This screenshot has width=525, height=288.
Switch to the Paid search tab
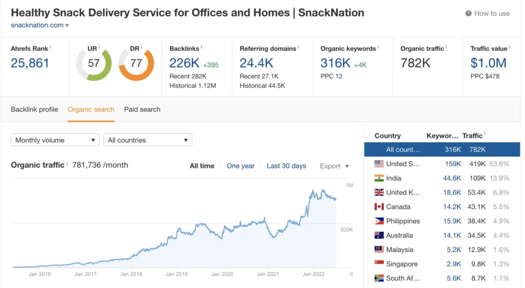click(142, 109)
